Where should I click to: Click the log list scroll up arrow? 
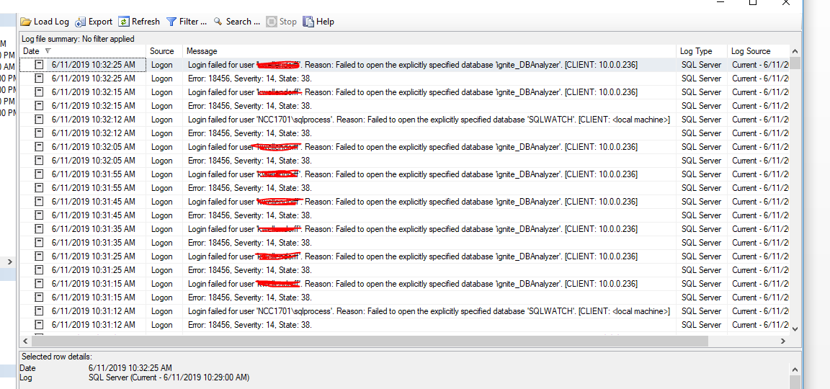(795, 51)
